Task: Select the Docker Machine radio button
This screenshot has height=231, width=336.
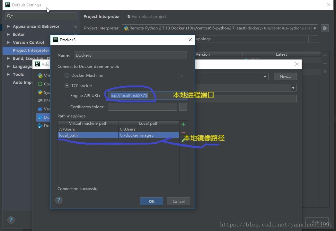Action: tap(67, 76)
